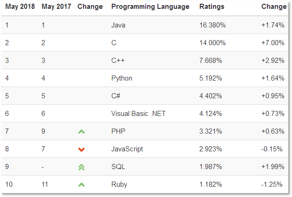Click the green up arrow beside PHP
The image size is (292, 197).
81,132
